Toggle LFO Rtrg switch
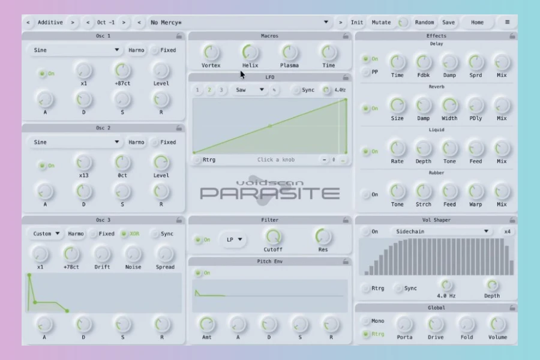This screenshot has width=540, height=360. [197, 160]
